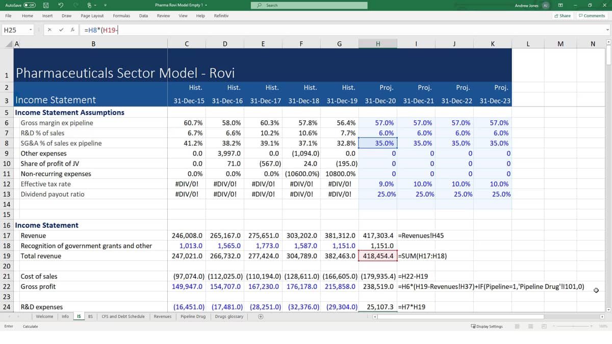Undo the last action
The height and width of the screenshot is (344, 612).
[61, 5]
